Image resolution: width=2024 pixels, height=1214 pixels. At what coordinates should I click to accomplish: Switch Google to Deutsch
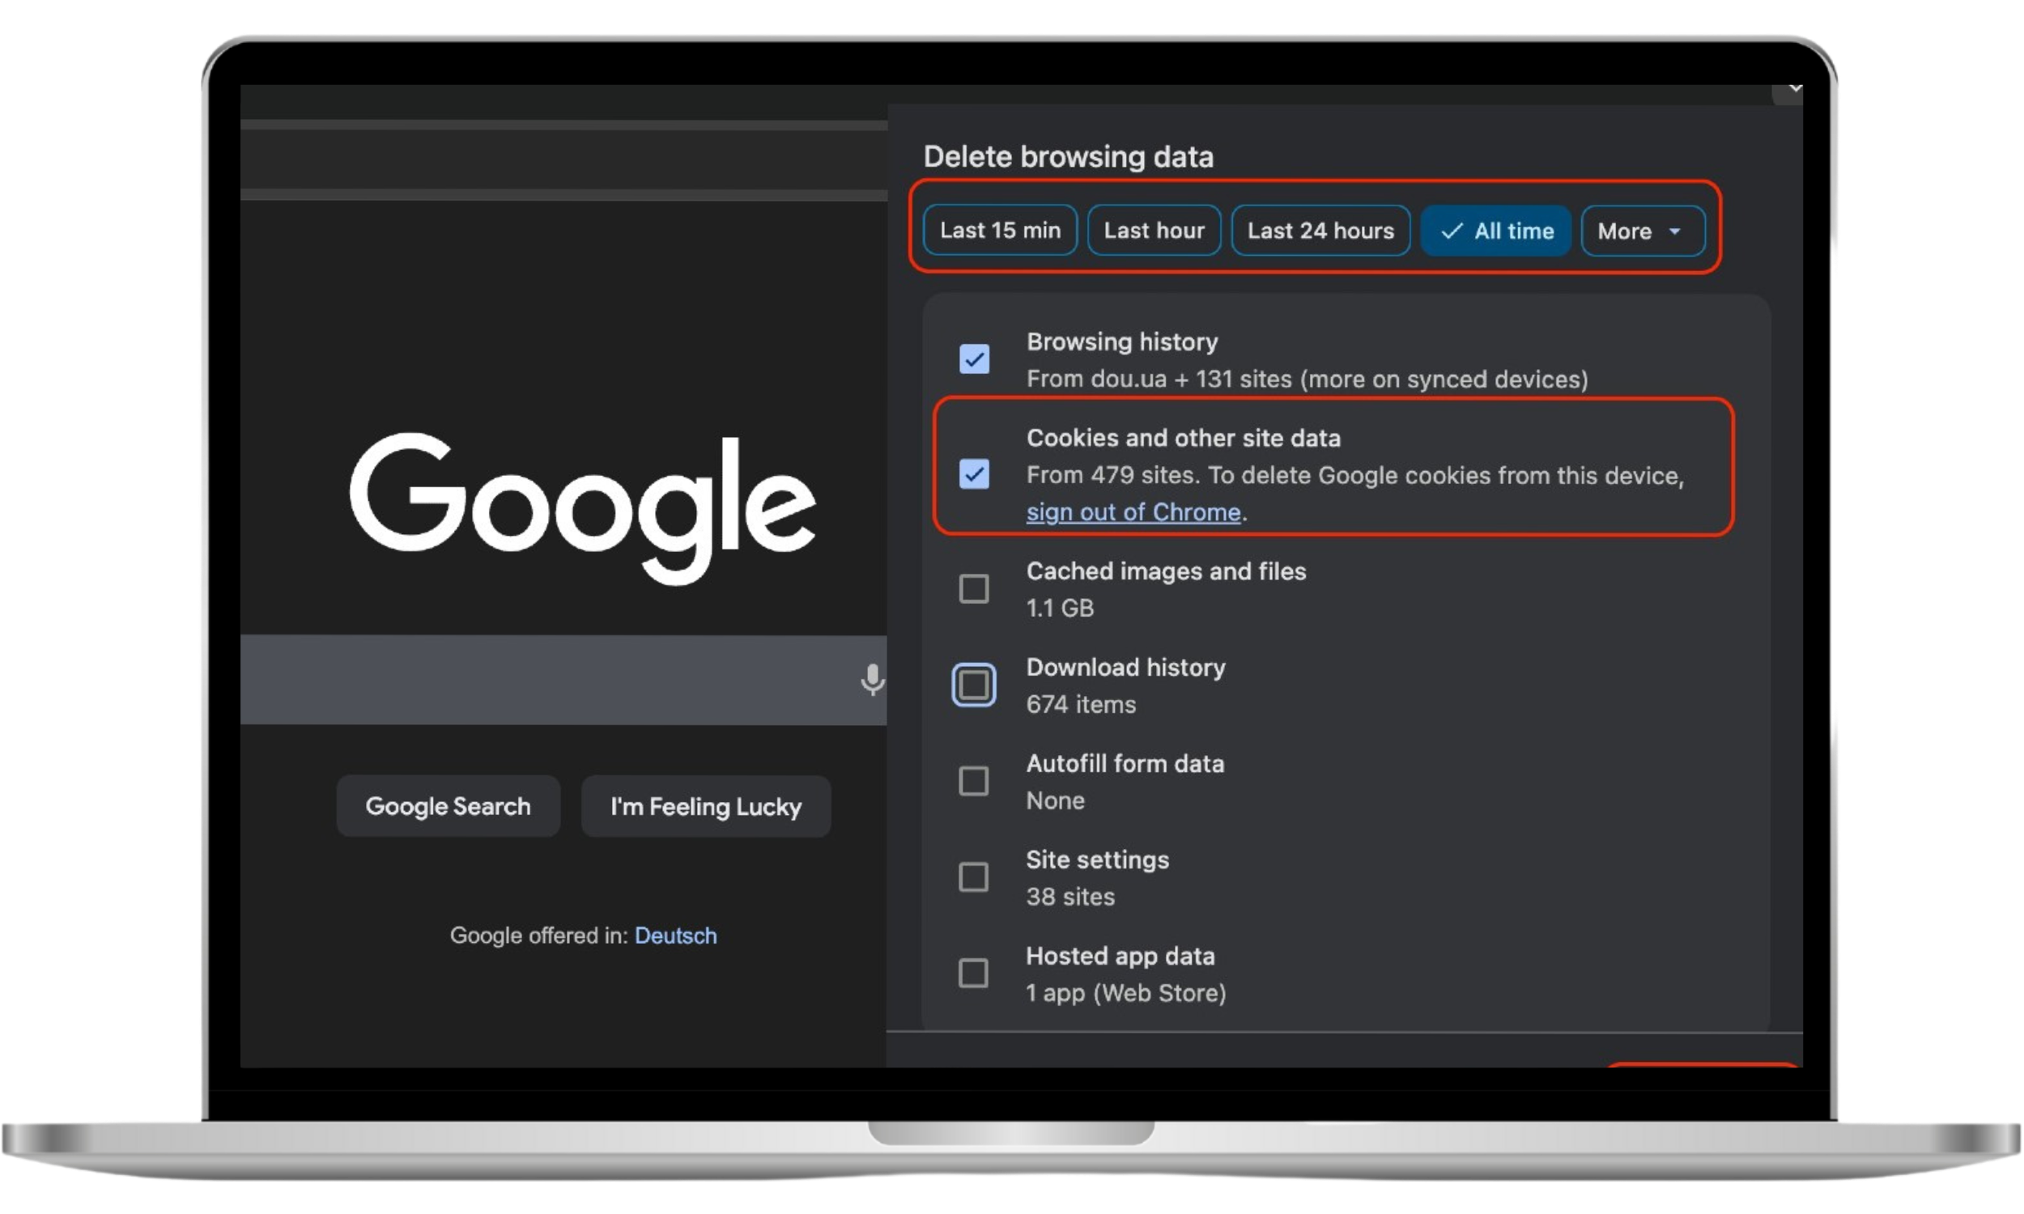click(x=675, y=935)
